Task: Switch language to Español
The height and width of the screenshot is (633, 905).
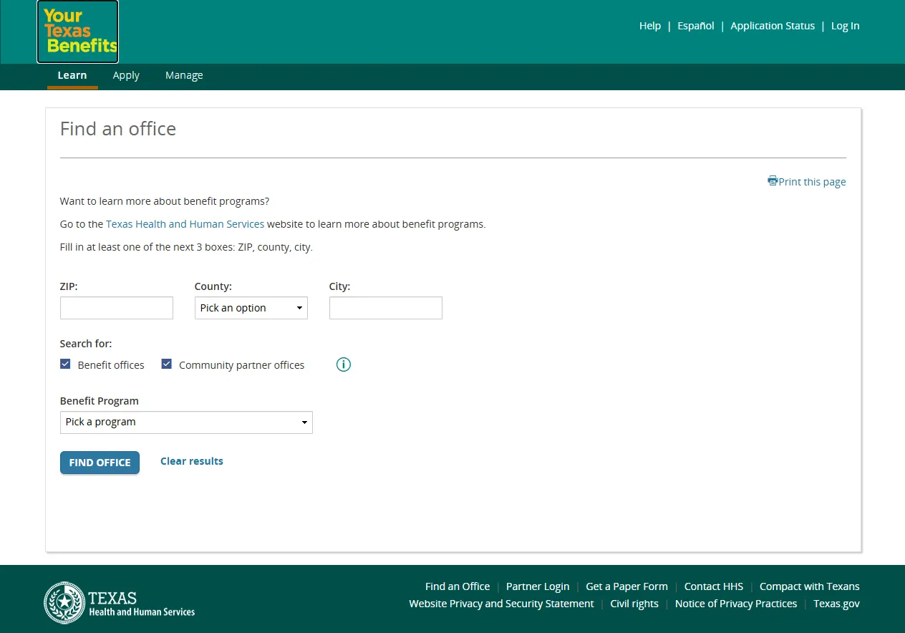Action: 696,26
